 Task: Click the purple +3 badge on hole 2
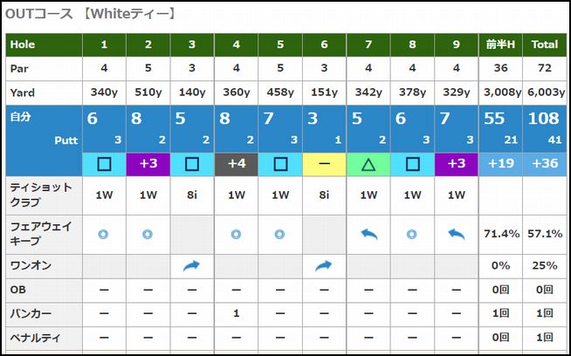pos(148,162)
